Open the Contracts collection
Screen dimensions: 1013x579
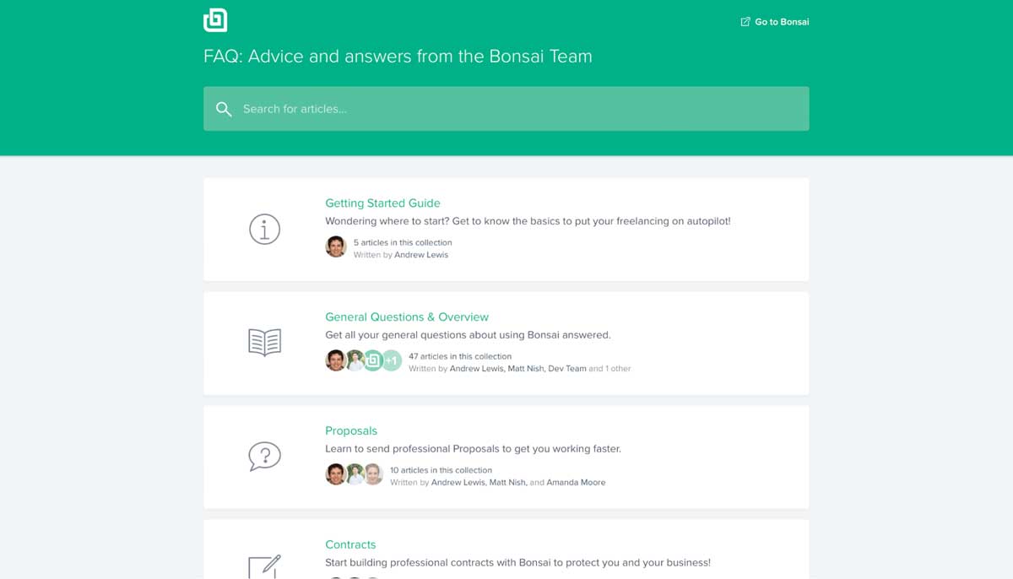(x=350, y=544)
